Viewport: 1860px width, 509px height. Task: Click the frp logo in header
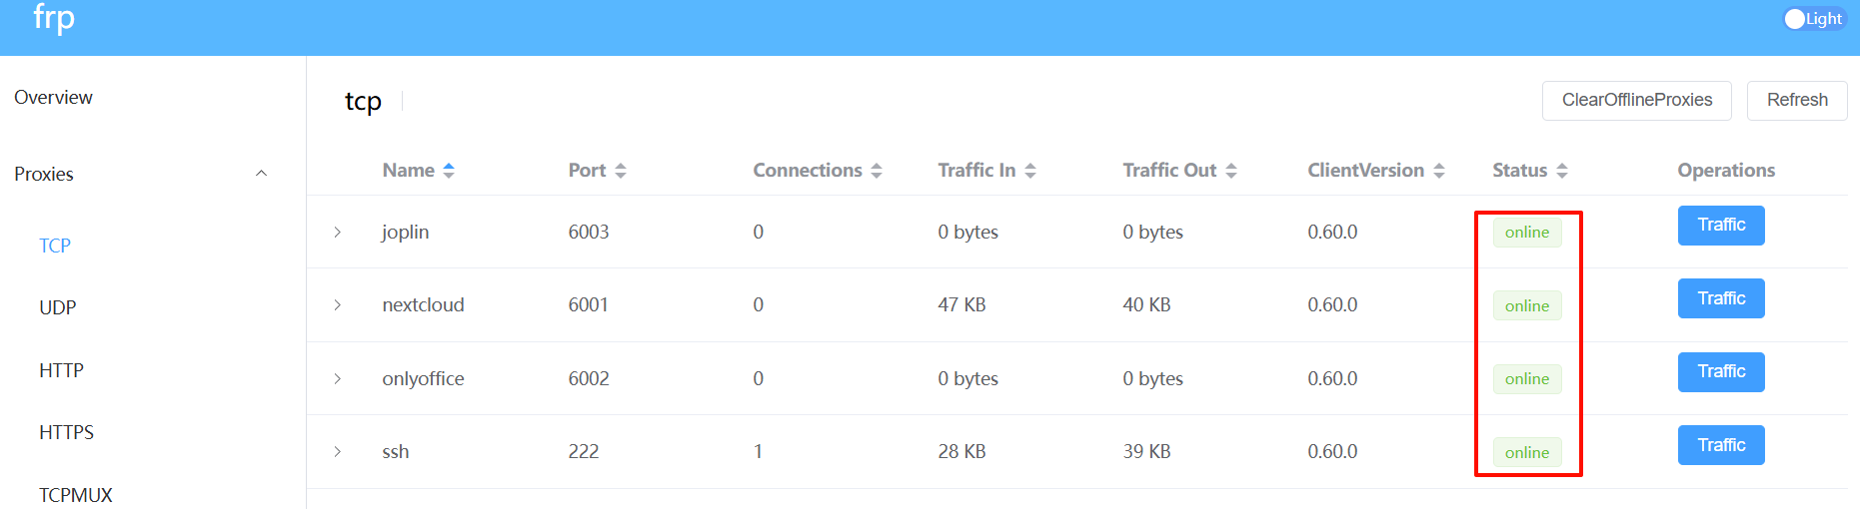click(54, 17)
